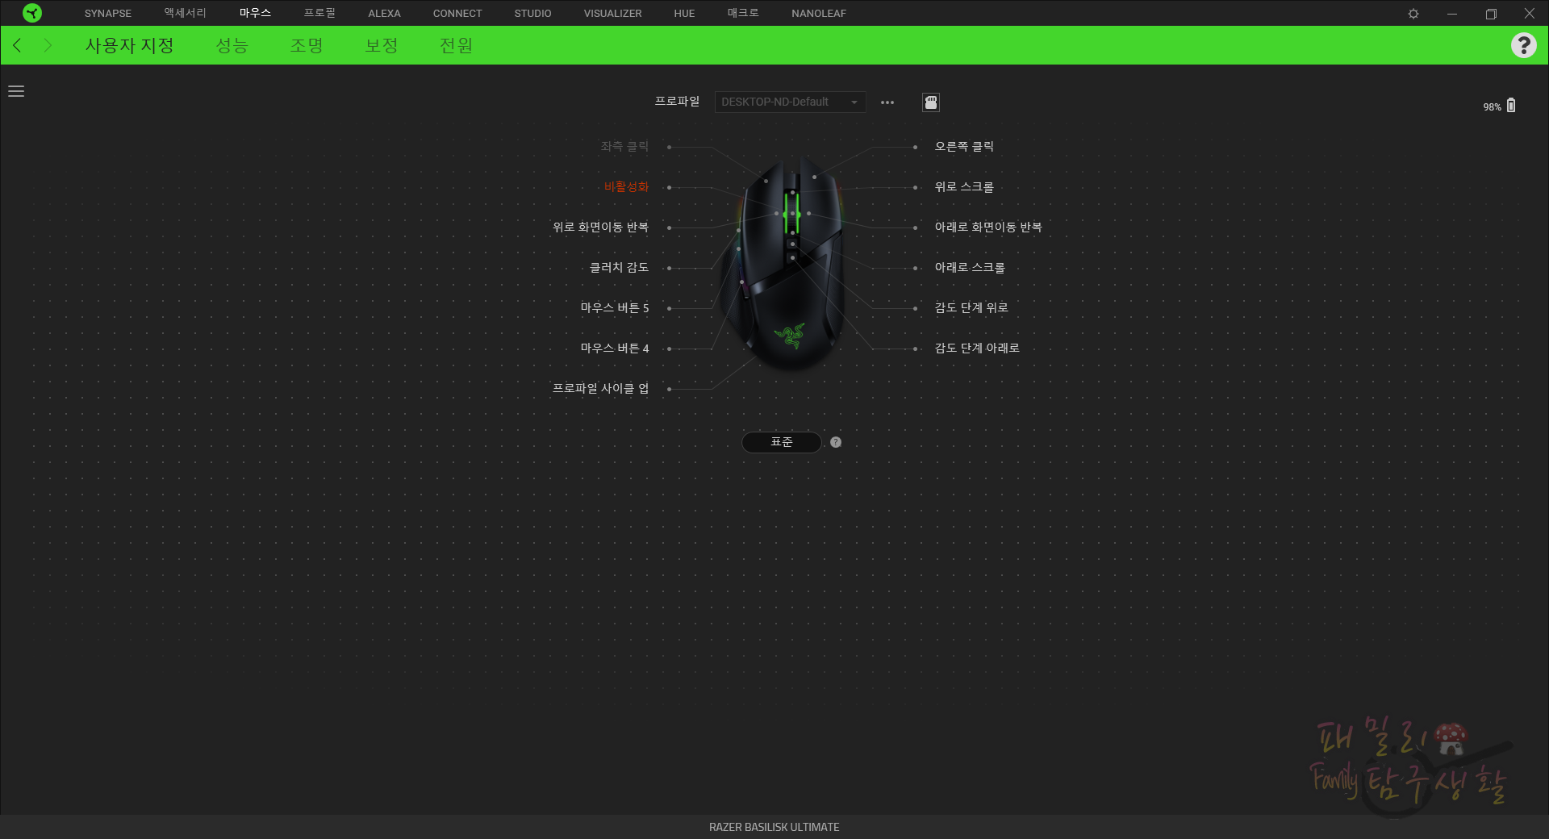Edit the 위로 스크롤 assignment
Screen dimensions: 1549x839
964,187
